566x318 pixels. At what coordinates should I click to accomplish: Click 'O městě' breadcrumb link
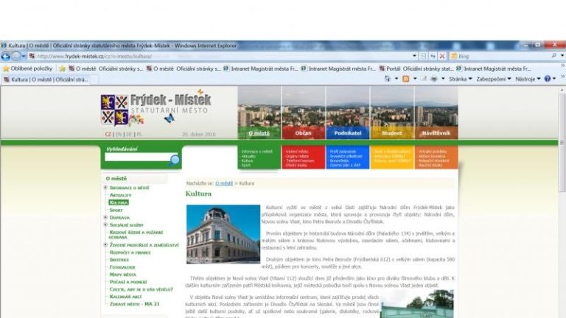[x=224, y=183]
